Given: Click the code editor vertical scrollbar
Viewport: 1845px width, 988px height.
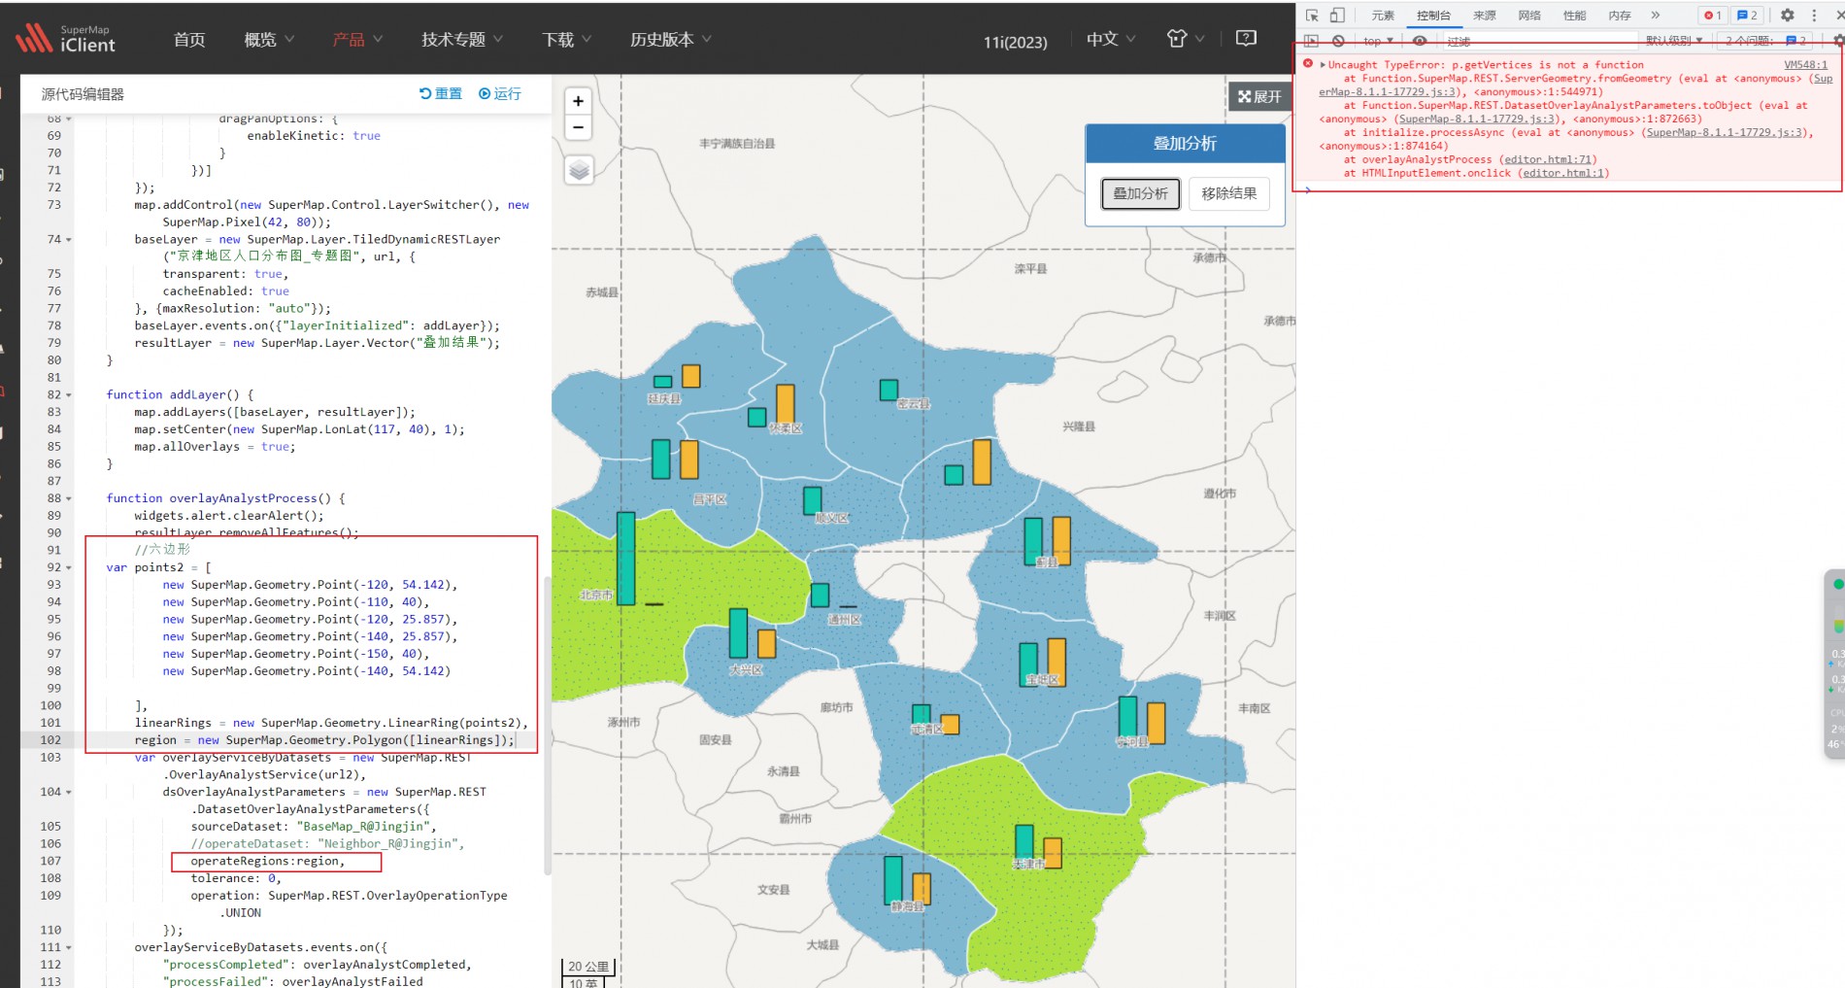Looking at the screenshot, I should click(547, 724).
